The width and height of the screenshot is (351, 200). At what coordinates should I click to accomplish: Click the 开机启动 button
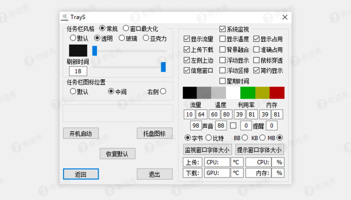coord(81,133)
